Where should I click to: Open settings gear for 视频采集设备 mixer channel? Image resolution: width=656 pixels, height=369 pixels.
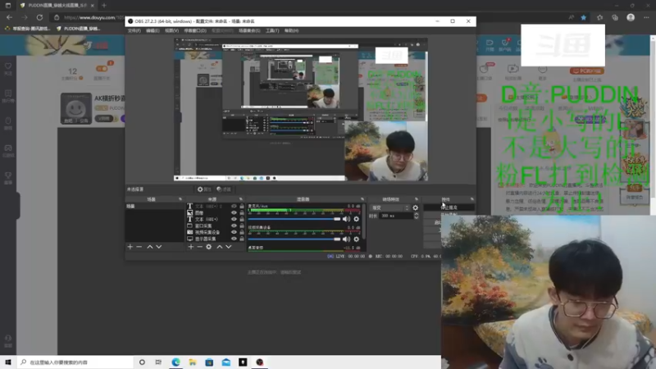[x=357, y=239]
